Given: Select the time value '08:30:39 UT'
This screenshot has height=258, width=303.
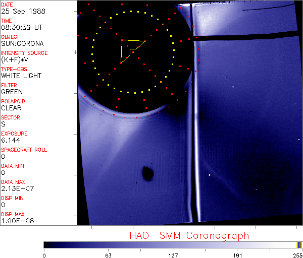Looking at the screenshot, I should [x=20, y=27].
